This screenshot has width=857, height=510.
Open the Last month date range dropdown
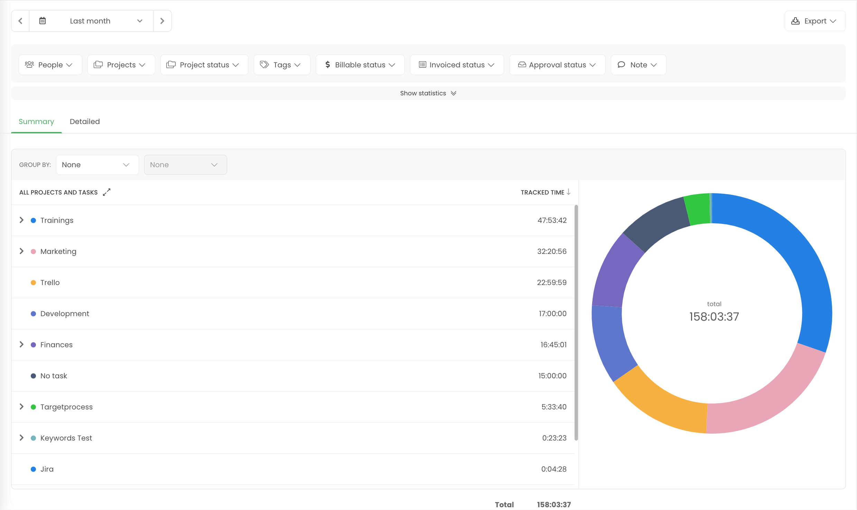click(x=91, y=21)
